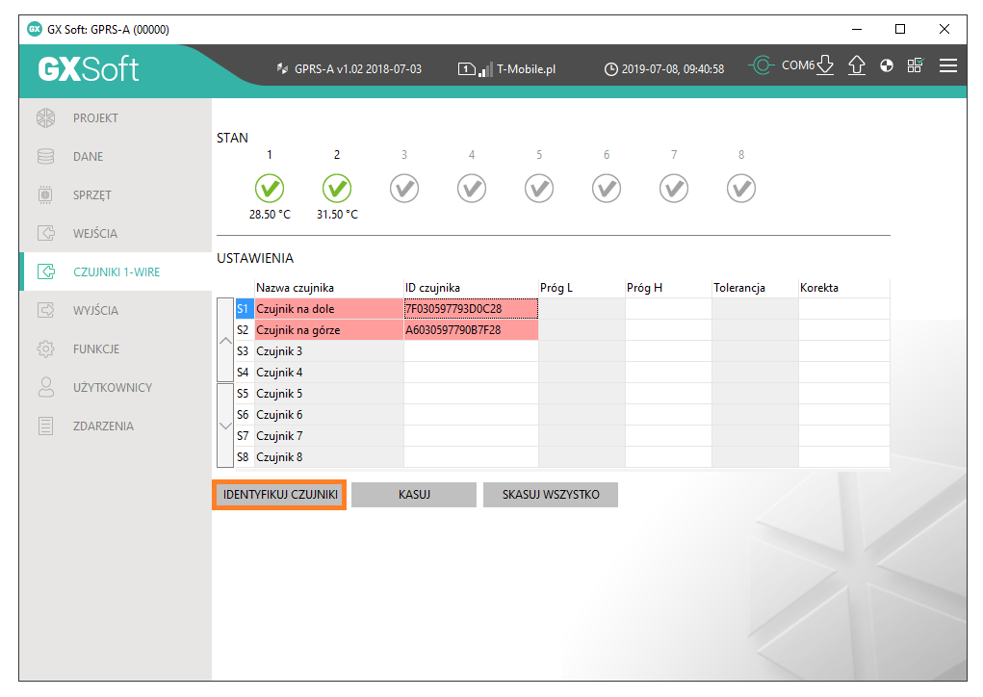Go to the ZDARZENIA sidebar section
Image resolution: width=983 pixels, height=697 pixels.
click(x=103, y=426)
